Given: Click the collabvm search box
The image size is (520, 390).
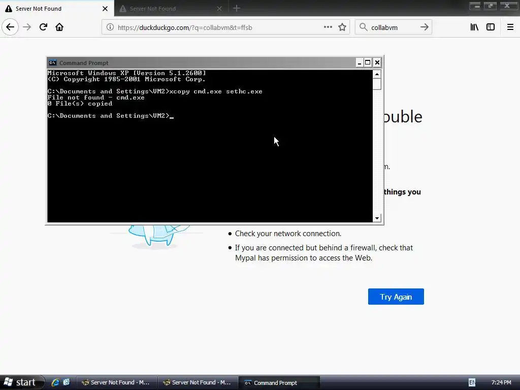Looking at the screenshot, I should [394, 27].
